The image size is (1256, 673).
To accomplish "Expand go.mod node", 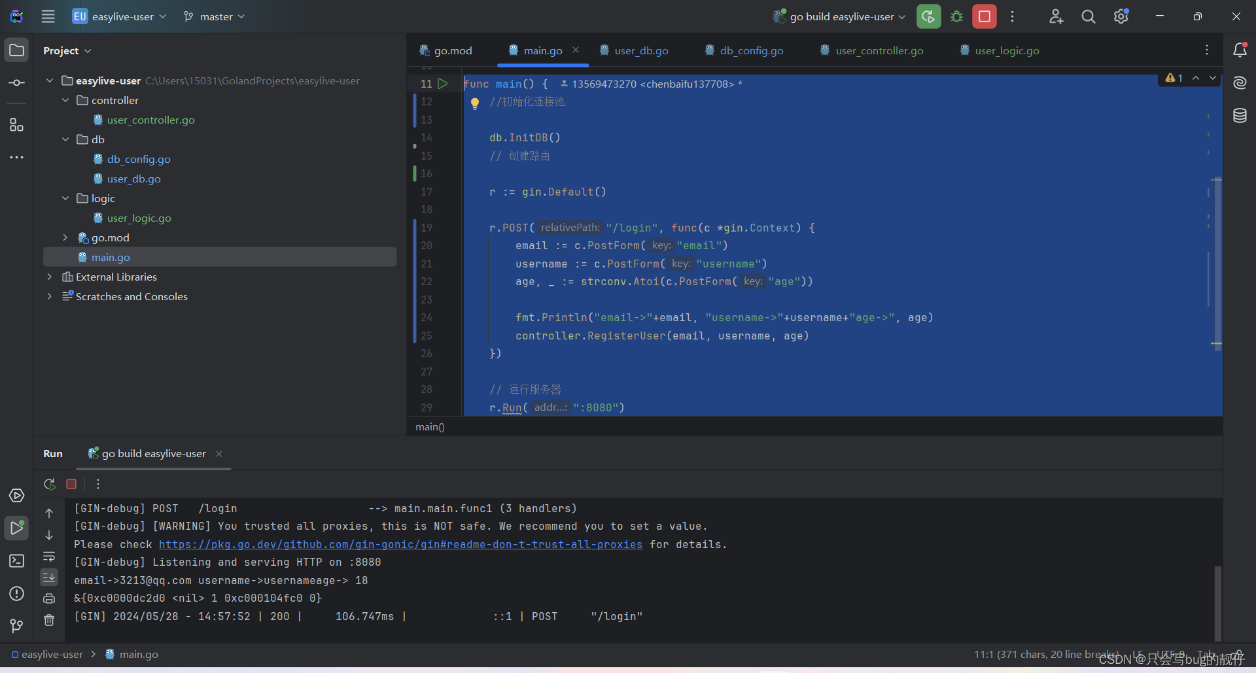I will 65,237.
